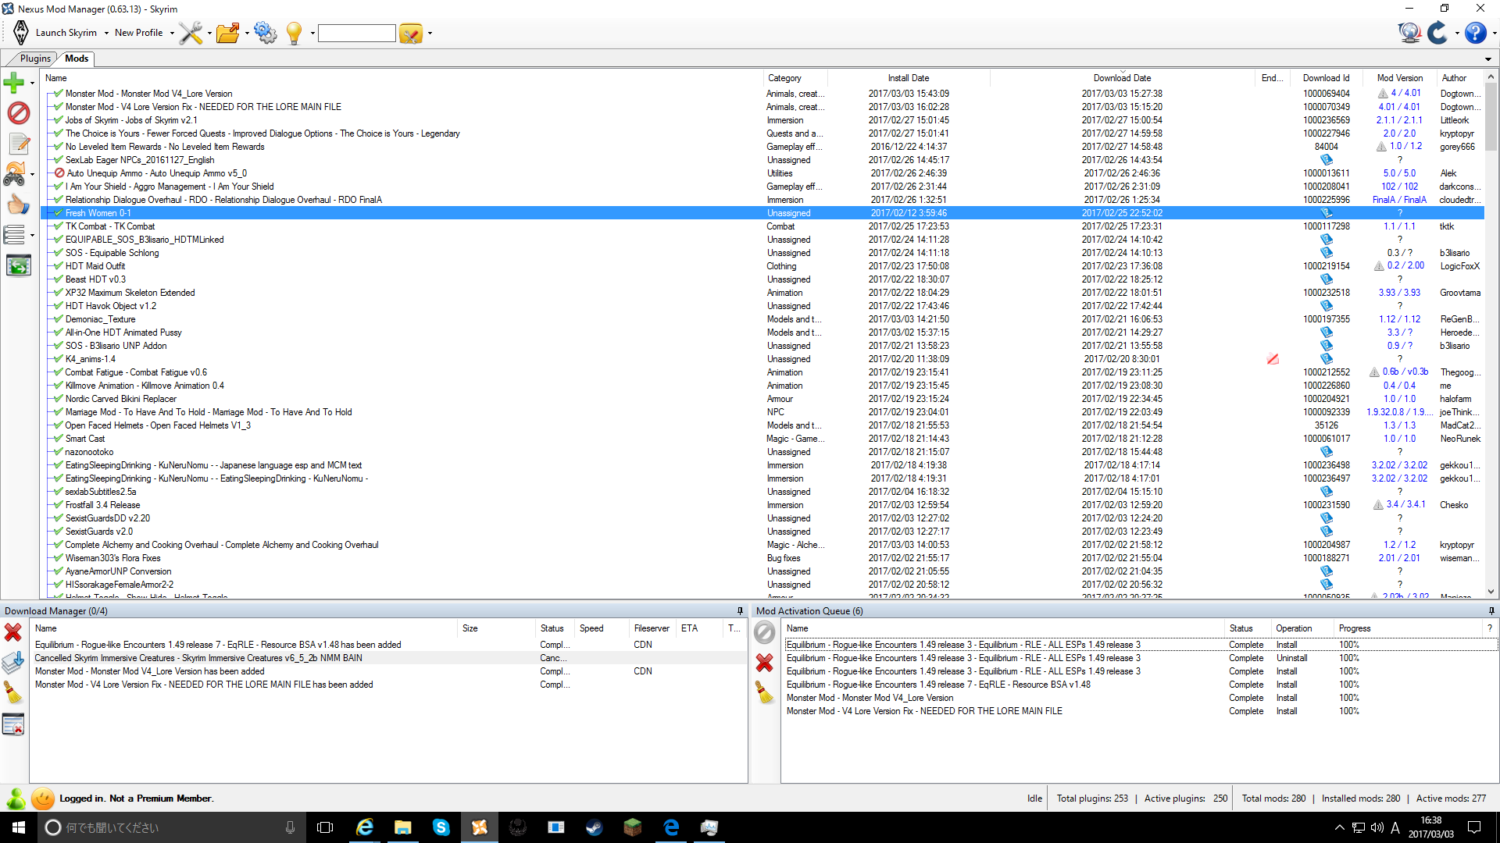The width and height of the screenshot is (1500, 843).
Task: Toggle green checkmark for K4_anims-1.4
Action: (x=59, y=359)
